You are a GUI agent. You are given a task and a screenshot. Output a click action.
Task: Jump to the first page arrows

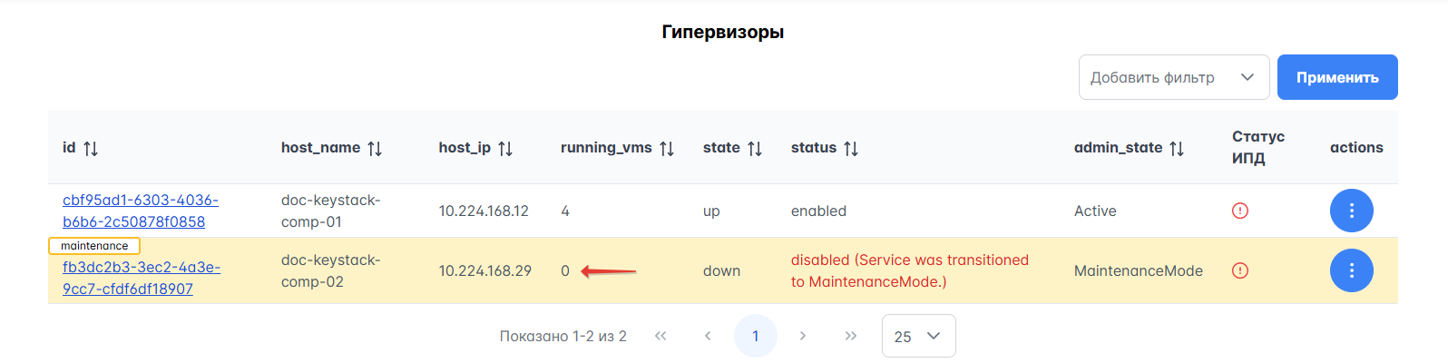click(x=660, y=336)
